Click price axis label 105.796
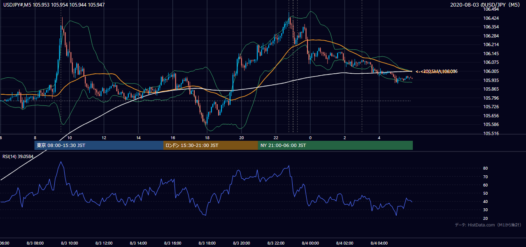Image resolution: width=526 pixels, height=247 pixels. [x=491, y=98]
